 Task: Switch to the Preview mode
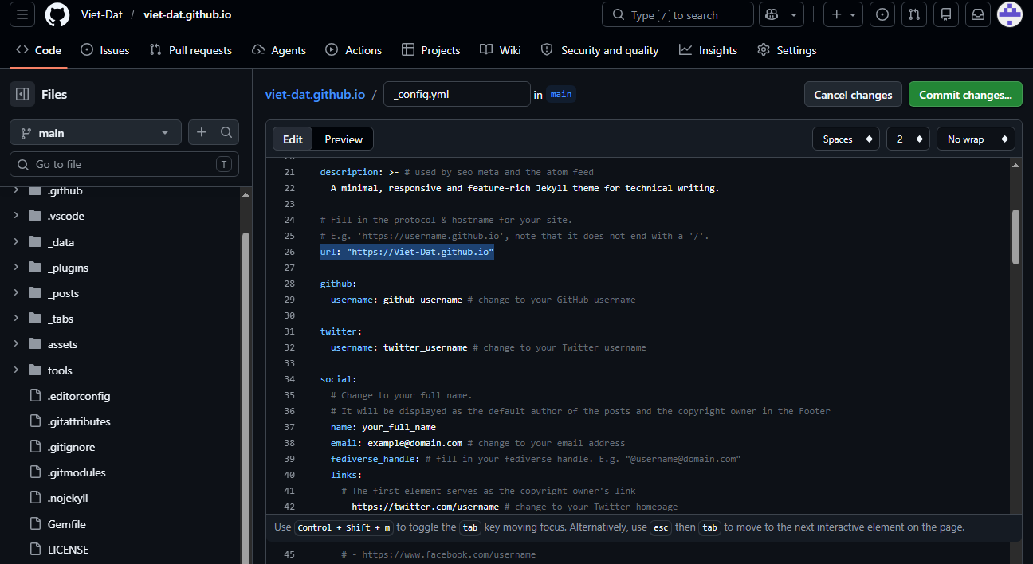[x=344, y=139]
